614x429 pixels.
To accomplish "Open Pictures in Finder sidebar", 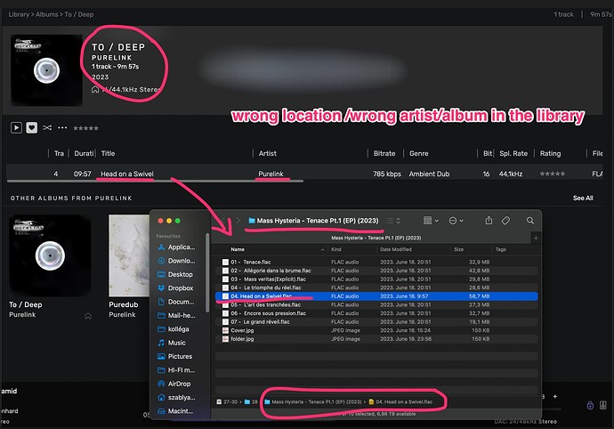I will pyautogui.click(x=174, y=357).
